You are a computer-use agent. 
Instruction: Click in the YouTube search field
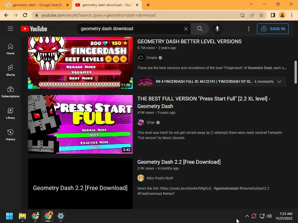tap(131, 29)
